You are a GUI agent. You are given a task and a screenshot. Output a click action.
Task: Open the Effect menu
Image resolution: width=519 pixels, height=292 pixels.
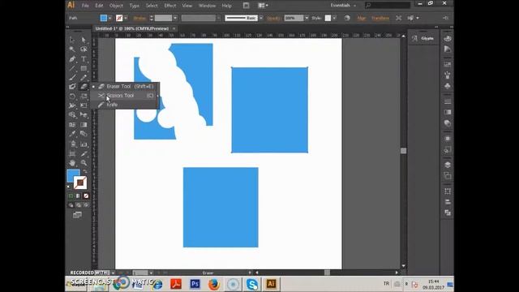tap(169, 6)
